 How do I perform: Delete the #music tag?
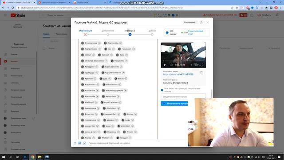(x=135, y=132)
